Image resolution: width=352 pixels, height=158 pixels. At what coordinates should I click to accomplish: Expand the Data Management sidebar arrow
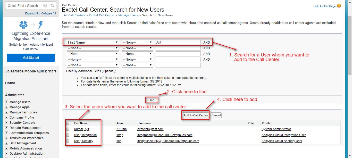pos(7,143)
